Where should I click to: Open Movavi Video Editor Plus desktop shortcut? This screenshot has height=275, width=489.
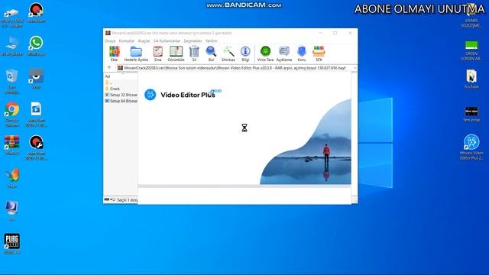point(471,147)
